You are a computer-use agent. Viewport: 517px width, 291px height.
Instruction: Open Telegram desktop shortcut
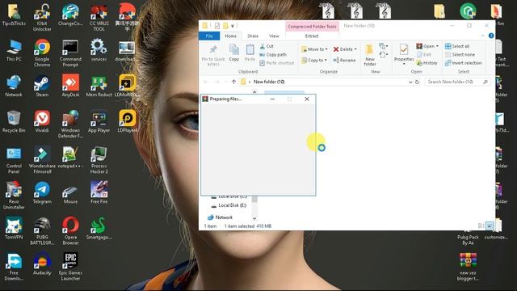pos(42,192)
